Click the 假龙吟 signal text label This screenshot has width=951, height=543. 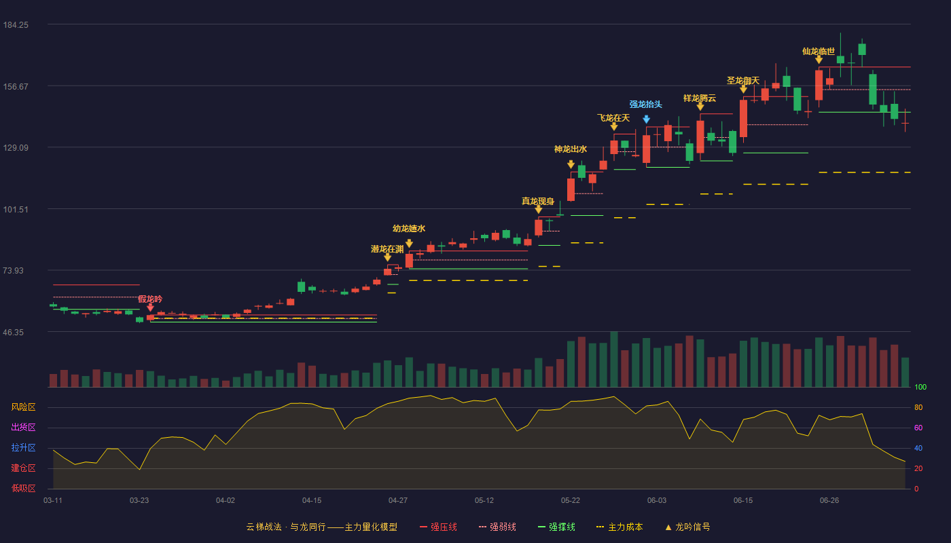point(150,299)
